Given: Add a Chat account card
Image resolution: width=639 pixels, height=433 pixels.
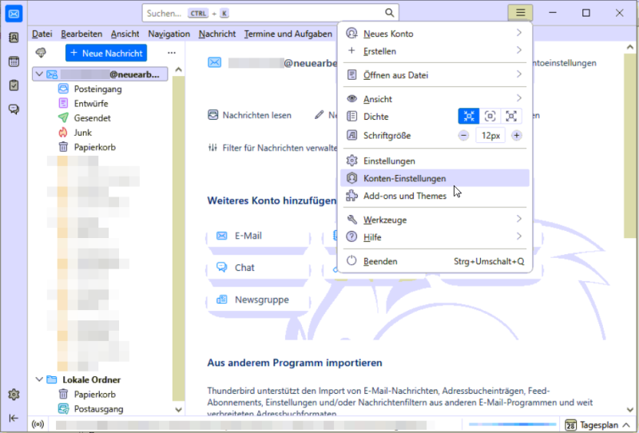Looking at the screenshot, I should pos(258,268).
